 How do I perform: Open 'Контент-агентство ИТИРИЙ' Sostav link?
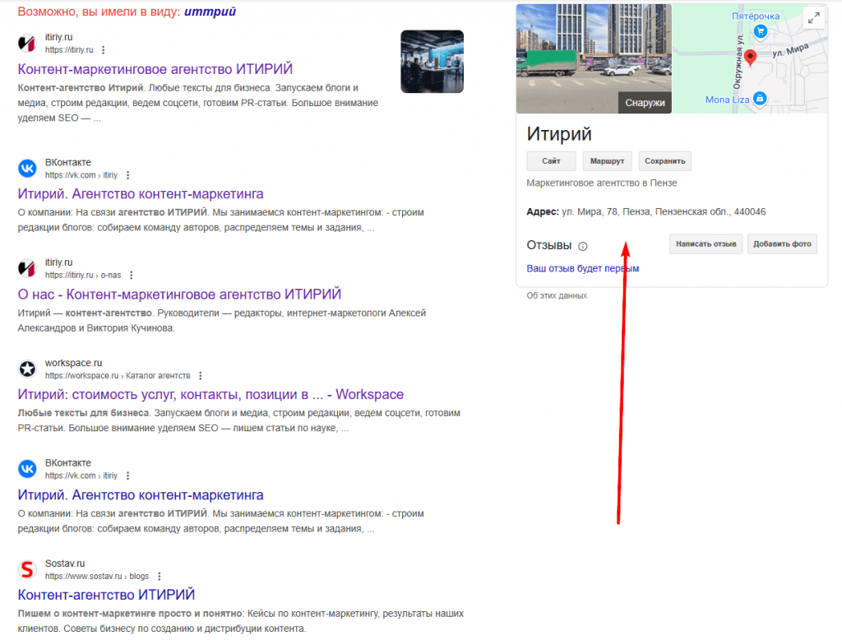point(106,595)
